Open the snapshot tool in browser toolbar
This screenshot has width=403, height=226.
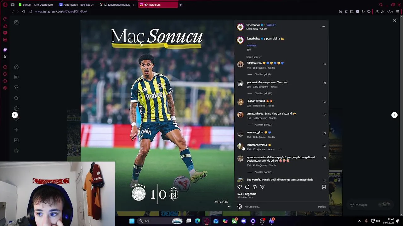click(x=352, y=12)
